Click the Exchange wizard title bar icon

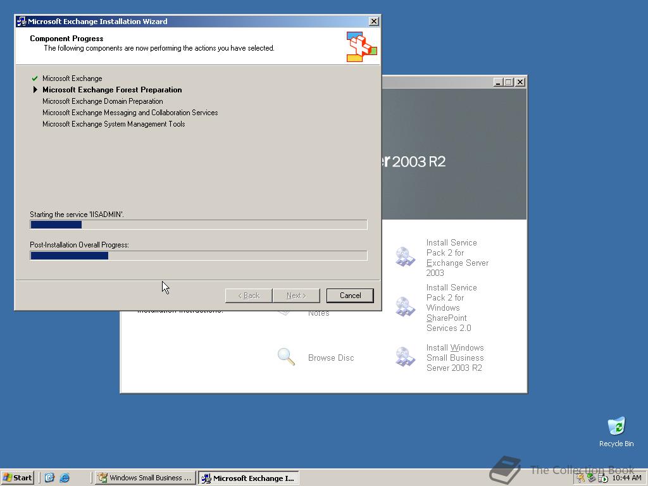22,22
